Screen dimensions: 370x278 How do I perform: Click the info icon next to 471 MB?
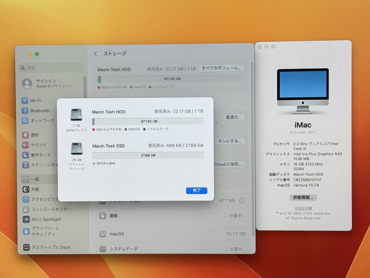241,200
